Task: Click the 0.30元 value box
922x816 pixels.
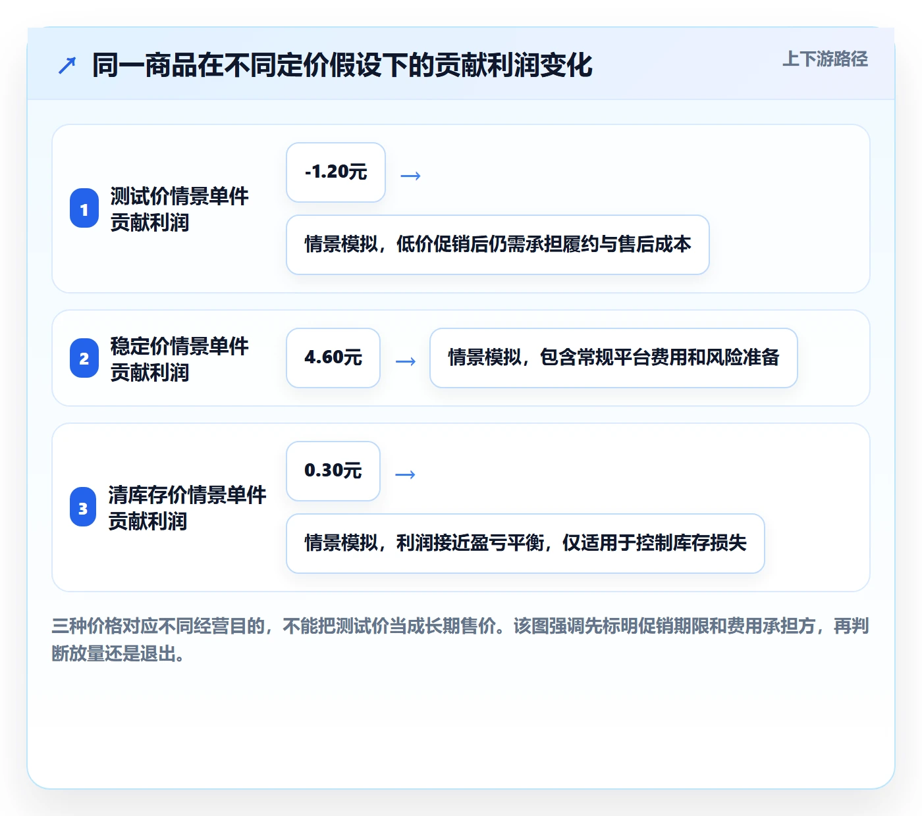Action: tap(333, 471)
